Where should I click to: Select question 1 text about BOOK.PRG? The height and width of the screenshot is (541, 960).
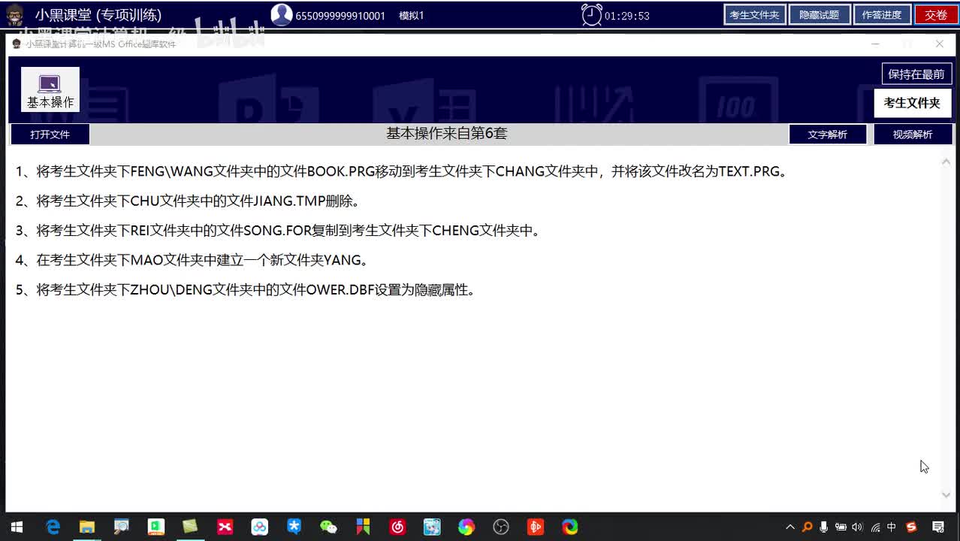click(401, 171)
